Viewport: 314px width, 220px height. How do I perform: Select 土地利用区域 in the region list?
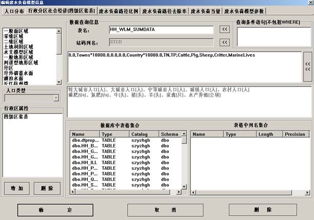[18, 47]
